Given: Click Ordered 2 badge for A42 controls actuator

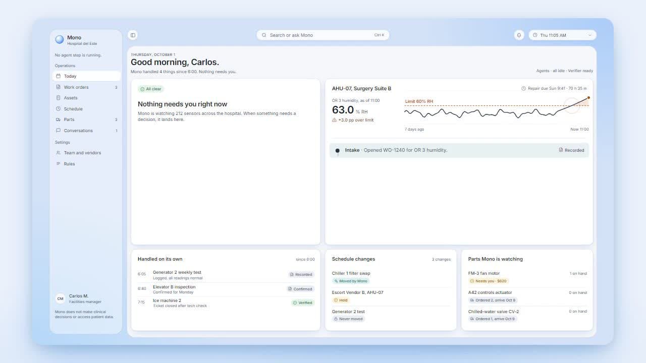Looking at the screenshot, I should 493,300.
